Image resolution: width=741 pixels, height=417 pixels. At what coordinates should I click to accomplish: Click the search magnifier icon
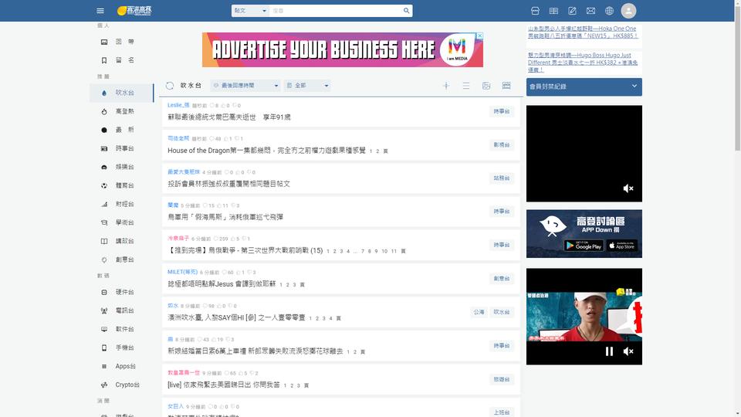click(407, 10)
